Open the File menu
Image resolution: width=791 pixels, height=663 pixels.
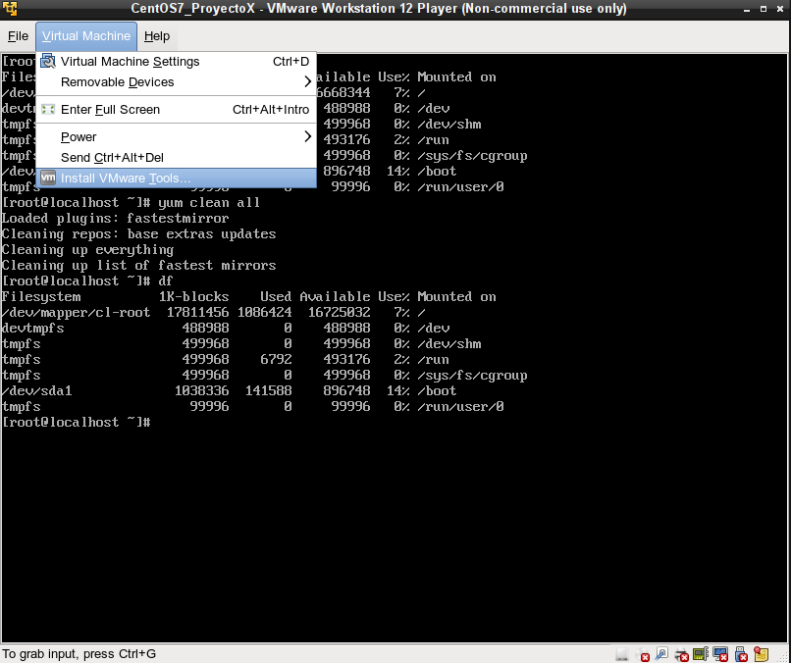pos(19,36)
